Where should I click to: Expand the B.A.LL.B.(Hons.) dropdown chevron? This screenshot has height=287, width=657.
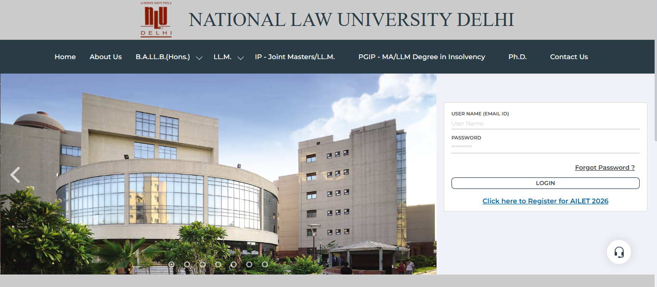(x=199, y=58)
